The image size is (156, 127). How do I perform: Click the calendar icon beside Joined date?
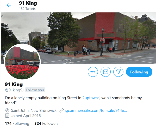7,116
